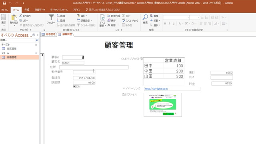
Task: Open 選択 select dropdown in search group
Action: [x=155, y=25]
